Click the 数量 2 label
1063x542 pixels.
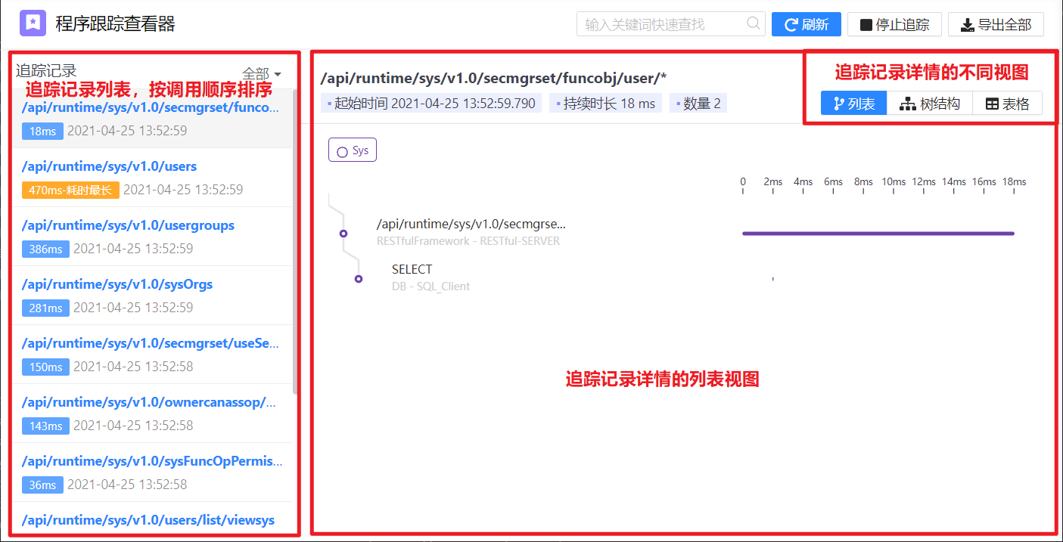pos(698,104)
